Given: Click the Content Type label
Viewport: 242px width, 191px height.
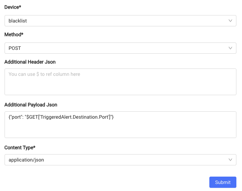Looking at the screenshot, I should 20,148.
